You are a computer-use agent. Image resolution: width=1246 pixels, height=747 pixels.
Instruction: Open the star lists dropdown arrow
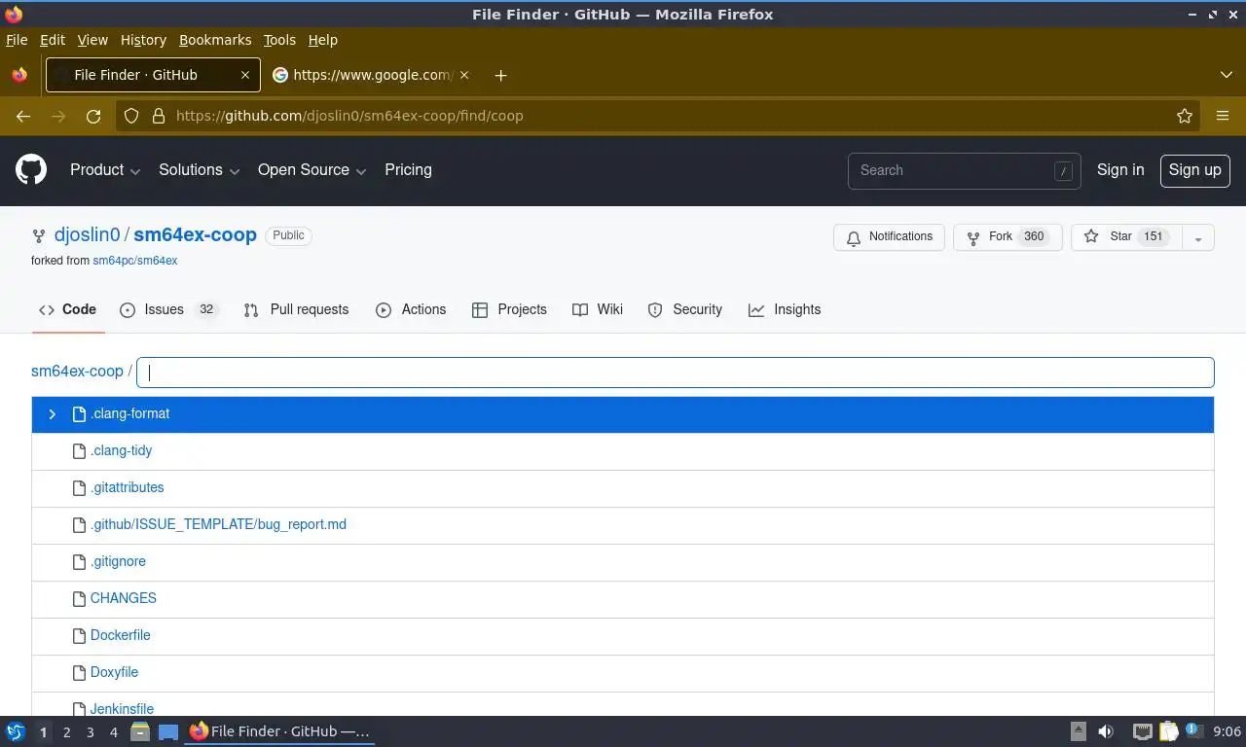(x=1198, y=237)
